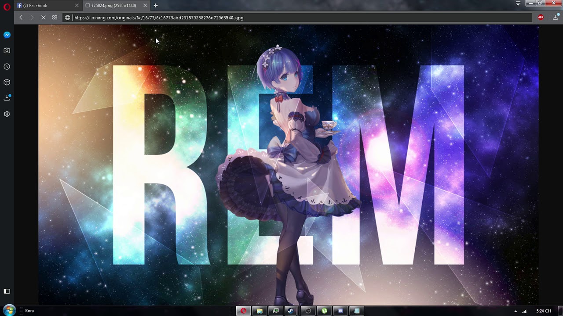Open the tab menu stacked-lines icon
The width and height of the screenshot is (563, 316).
(518, 4)
